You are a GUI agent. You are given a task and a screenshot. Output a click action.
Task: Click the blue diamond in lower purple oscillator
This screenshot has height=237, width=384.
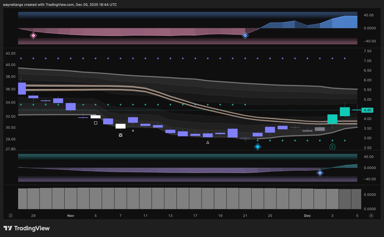point(320,173)
